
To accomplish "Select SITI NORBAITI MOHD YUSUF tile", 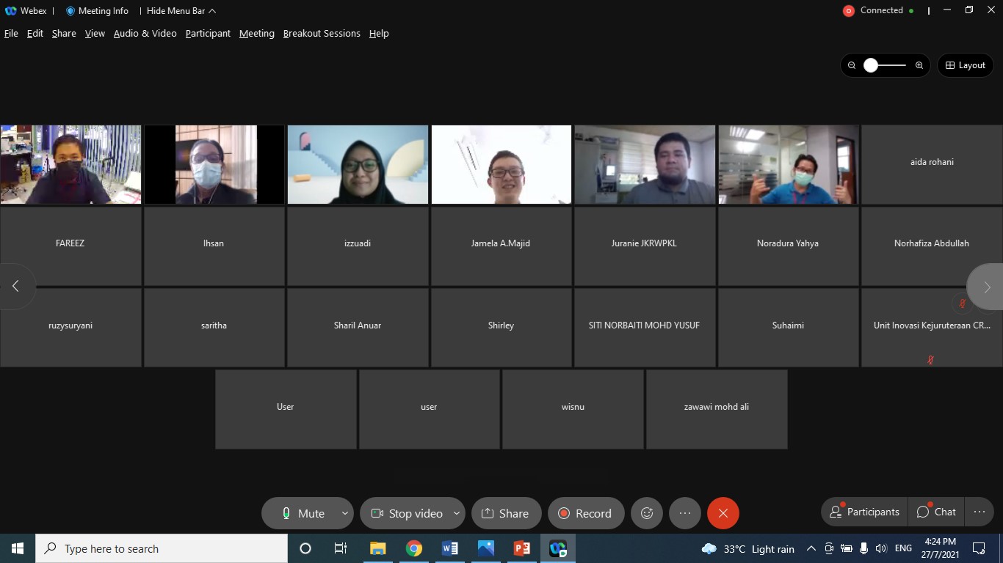I will click(x=645, y=328).
